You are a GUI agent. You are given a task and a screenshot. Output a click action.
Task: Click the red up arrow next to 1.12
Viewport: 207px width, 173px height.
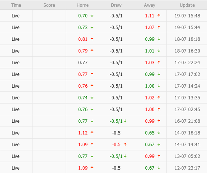92,133
